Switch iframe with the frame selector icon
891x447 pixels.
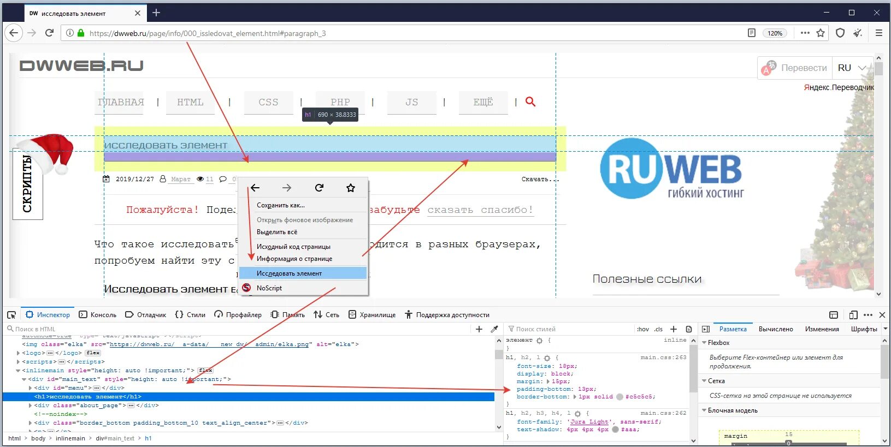[x=834, y=315]
